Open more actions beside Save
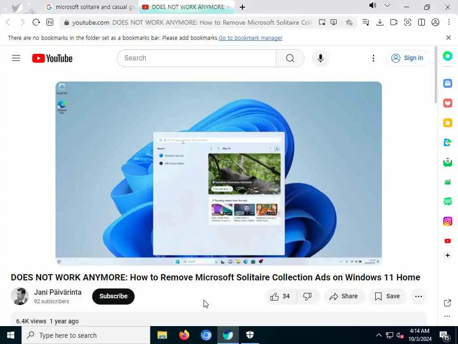 click(x=418, y=297)
